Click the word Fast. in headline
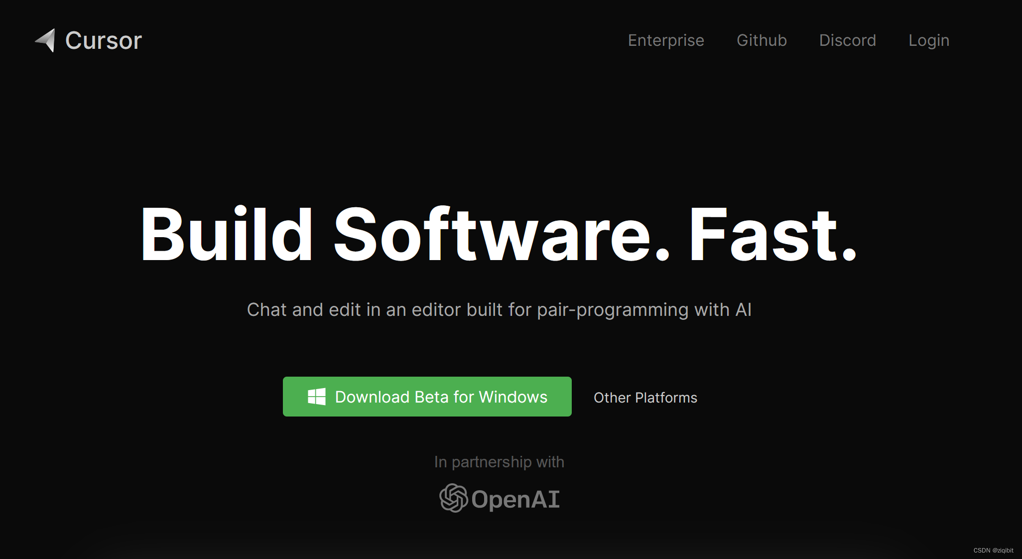The image size is (1022, 559). click(x=772, y=234)
